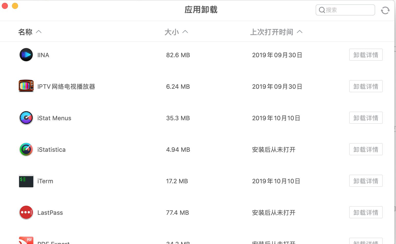This screenshot has height=244, width=396.
Task: Click 卸载详情 beside iStat Menus
Action: [366, 118]
